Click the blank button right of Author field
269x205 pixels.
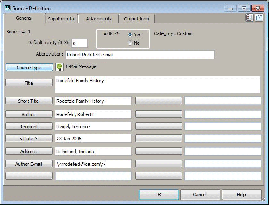(x=159, y=114)
